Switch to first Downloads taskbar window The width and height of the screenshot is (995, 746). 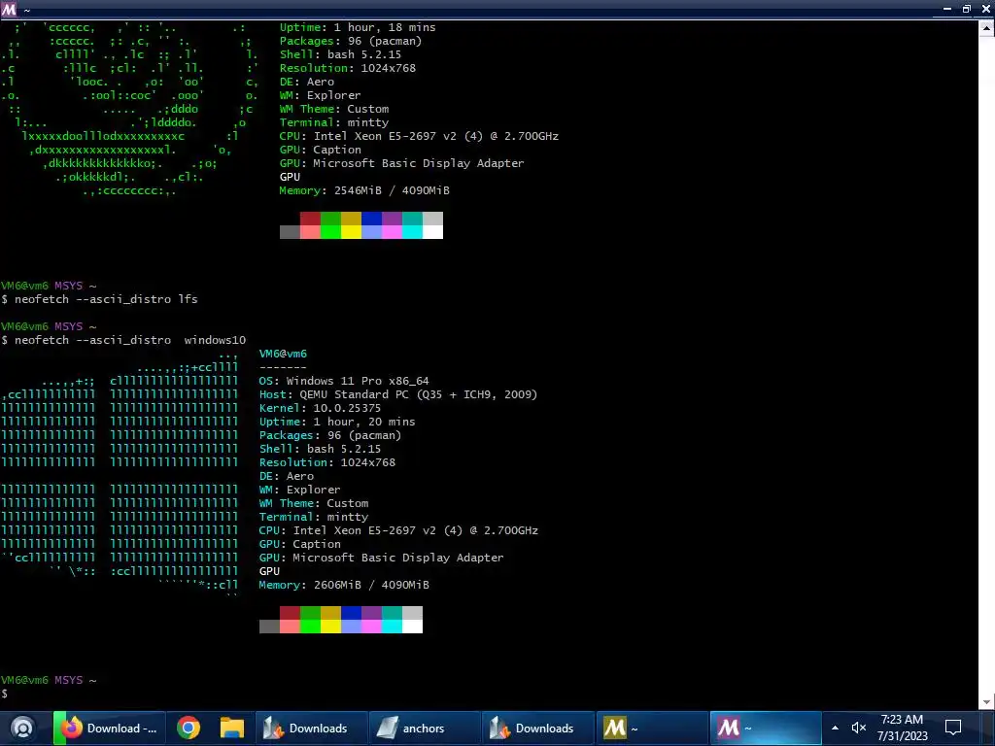pos(311,729)
